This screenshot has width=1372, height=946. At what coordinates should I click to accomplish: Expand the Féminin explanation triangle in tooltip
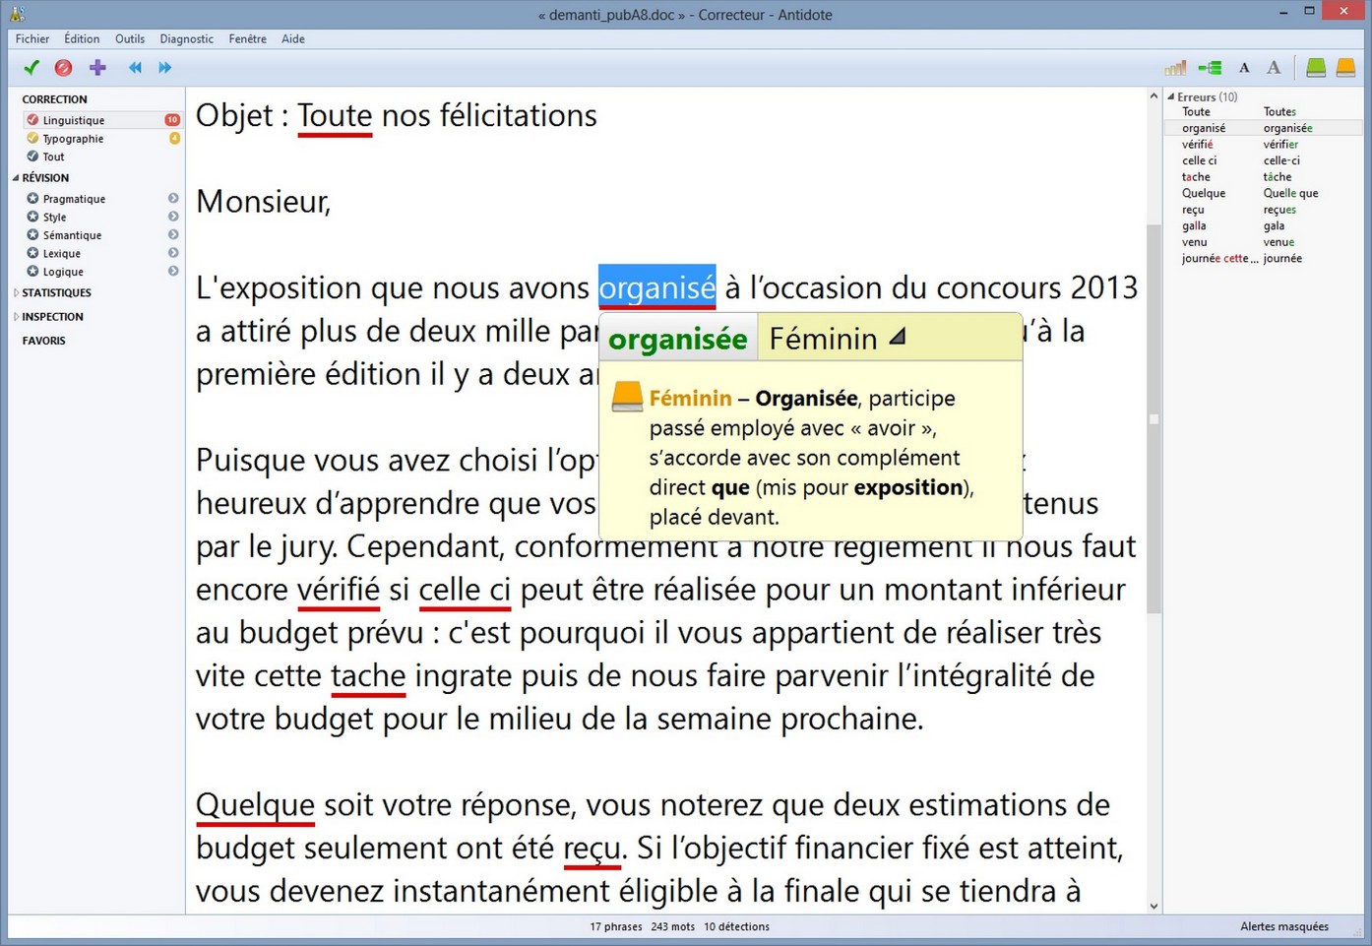coord(897,337)
